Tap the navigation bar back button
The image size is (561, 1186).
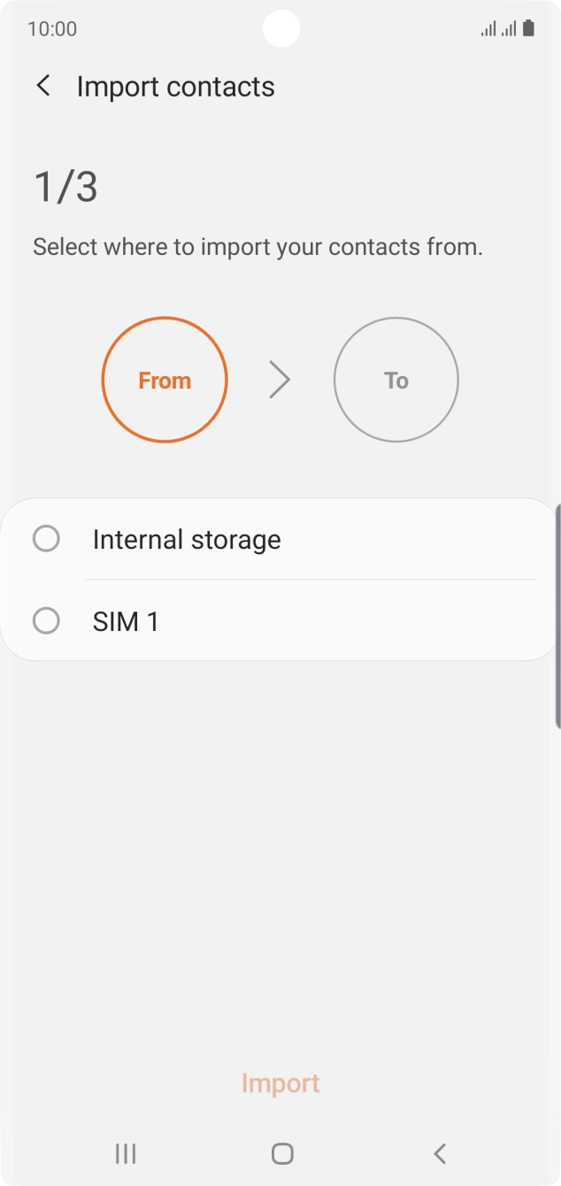[440, 1152]
